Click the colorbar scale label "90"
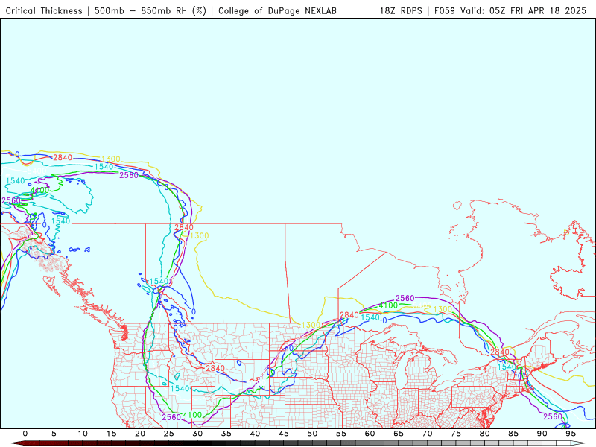The height and width of the screenshot is (447, 596). tap(542, 434)
